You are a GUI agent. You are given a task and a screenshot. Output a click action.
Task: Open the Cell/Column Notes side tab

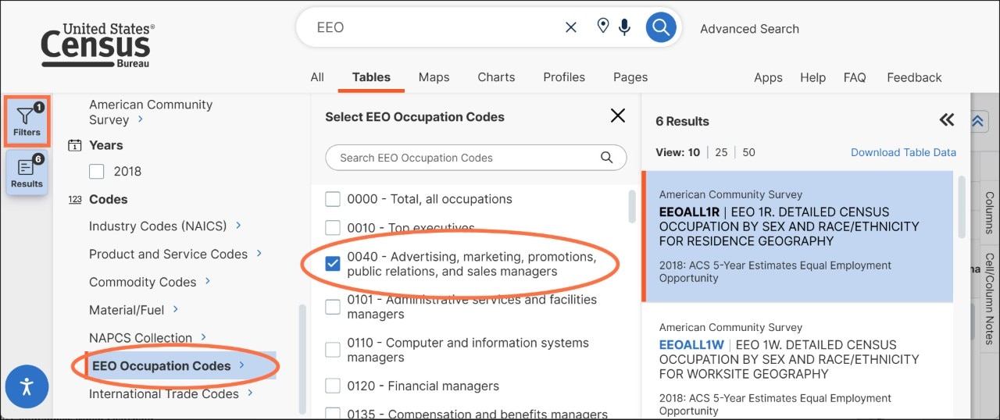[989, 298]
